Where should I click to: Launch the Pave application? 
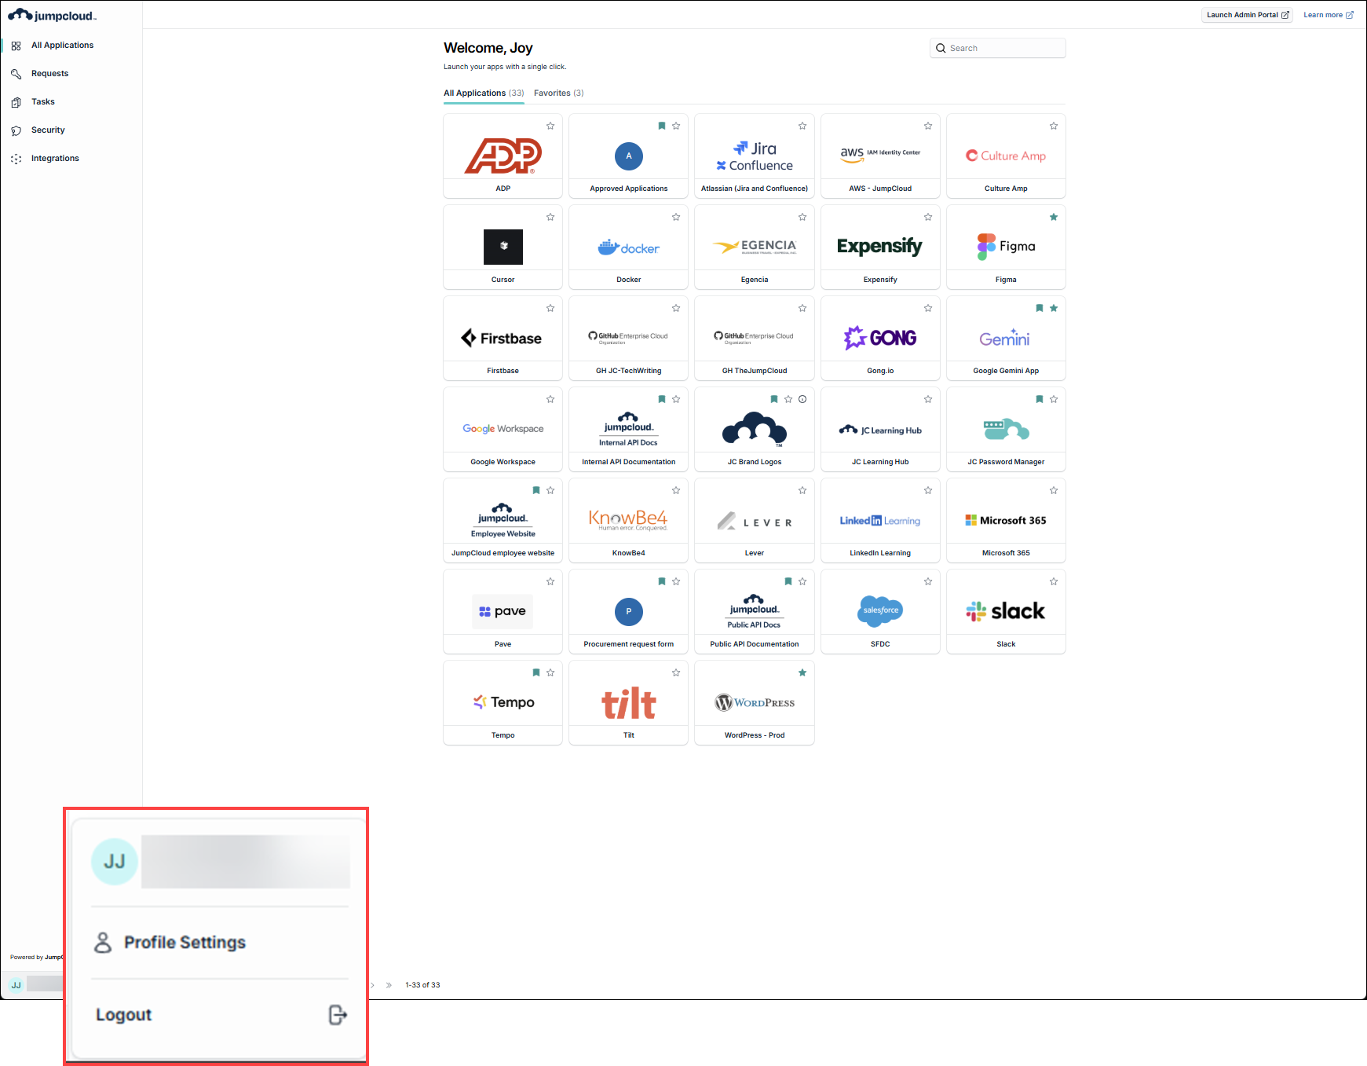[x=503, y=612]
